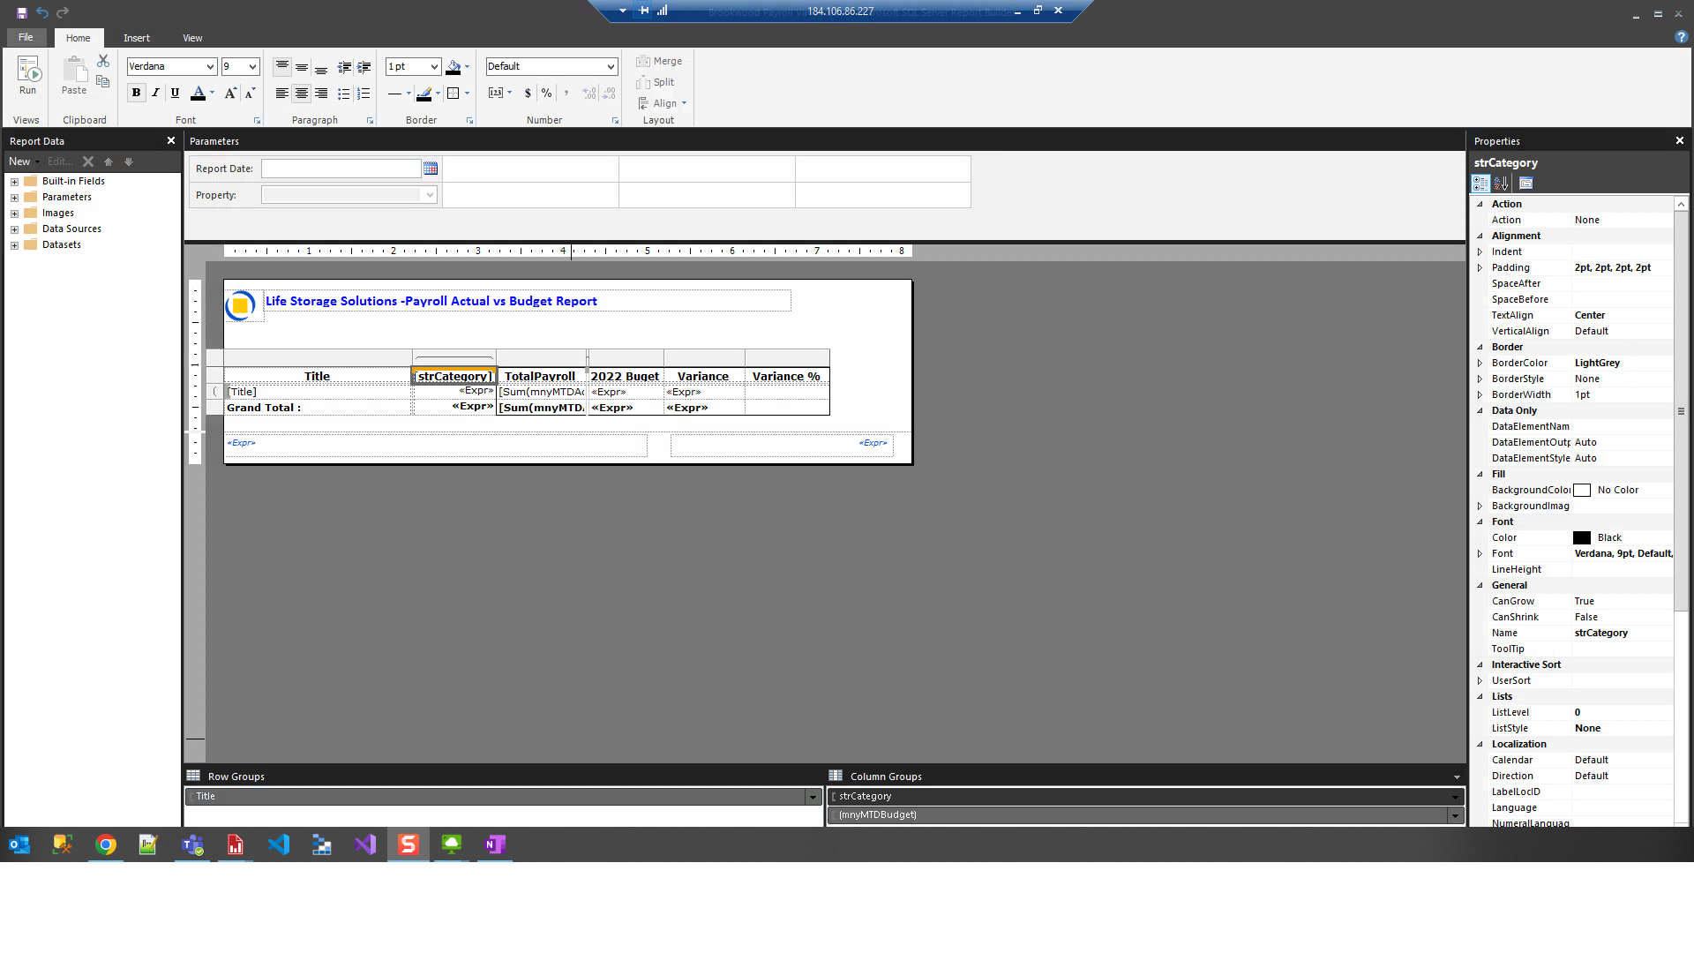The height and width of the screenshot is (953, 1694).
Task: Select the bulleted list icon
Action: coord(343,93)
